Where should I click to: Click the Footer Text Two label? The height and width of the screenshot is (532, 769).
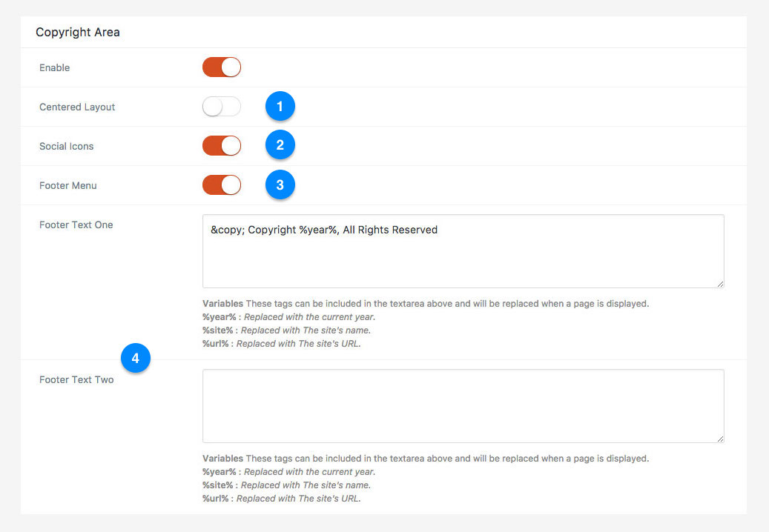[76, 379]
